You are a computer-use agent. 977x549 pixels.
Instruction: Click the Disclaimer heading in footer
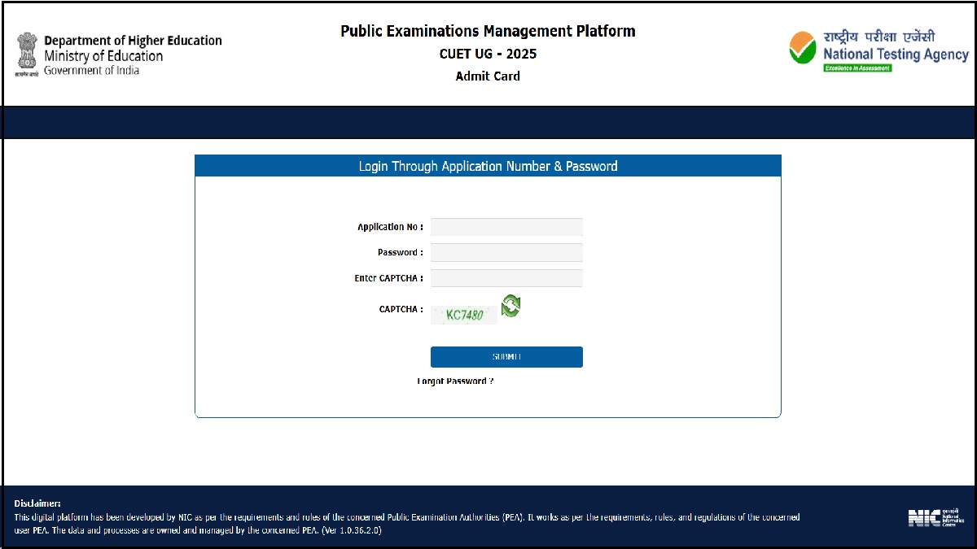click(37, 504)
